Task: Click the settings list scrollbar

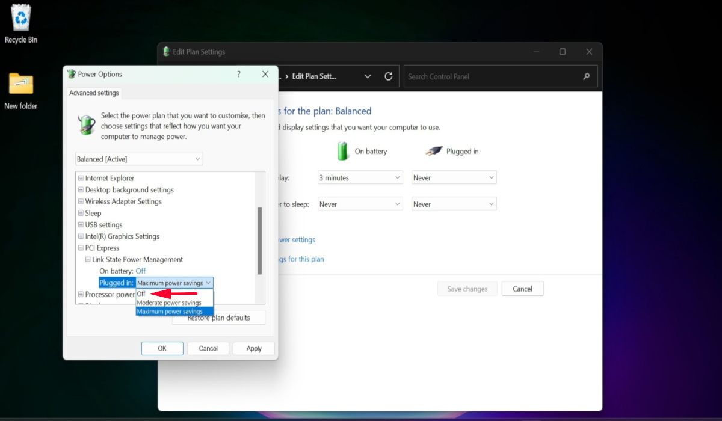Action: (x=260, y=235)
